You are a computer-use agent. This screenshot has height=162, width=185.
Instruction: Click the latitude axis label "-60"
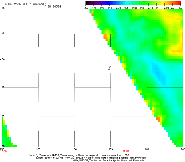click(x=2, y=146)
